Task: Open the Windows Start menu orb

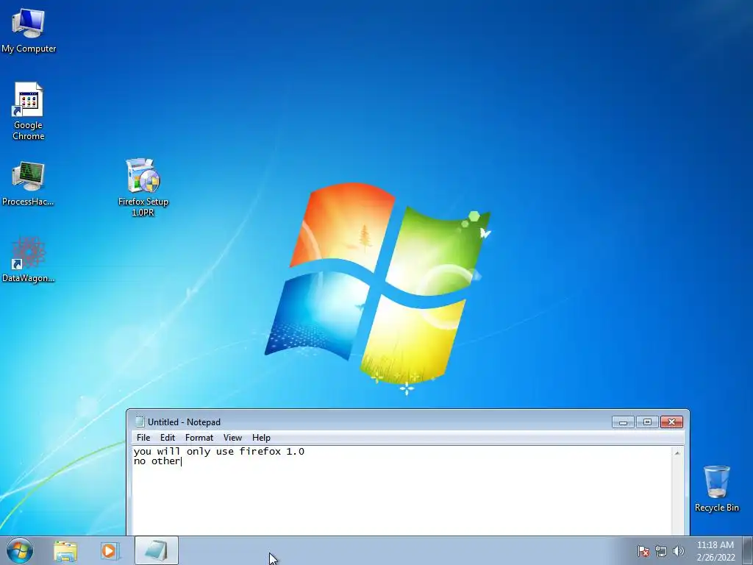Action: [20, 550]
